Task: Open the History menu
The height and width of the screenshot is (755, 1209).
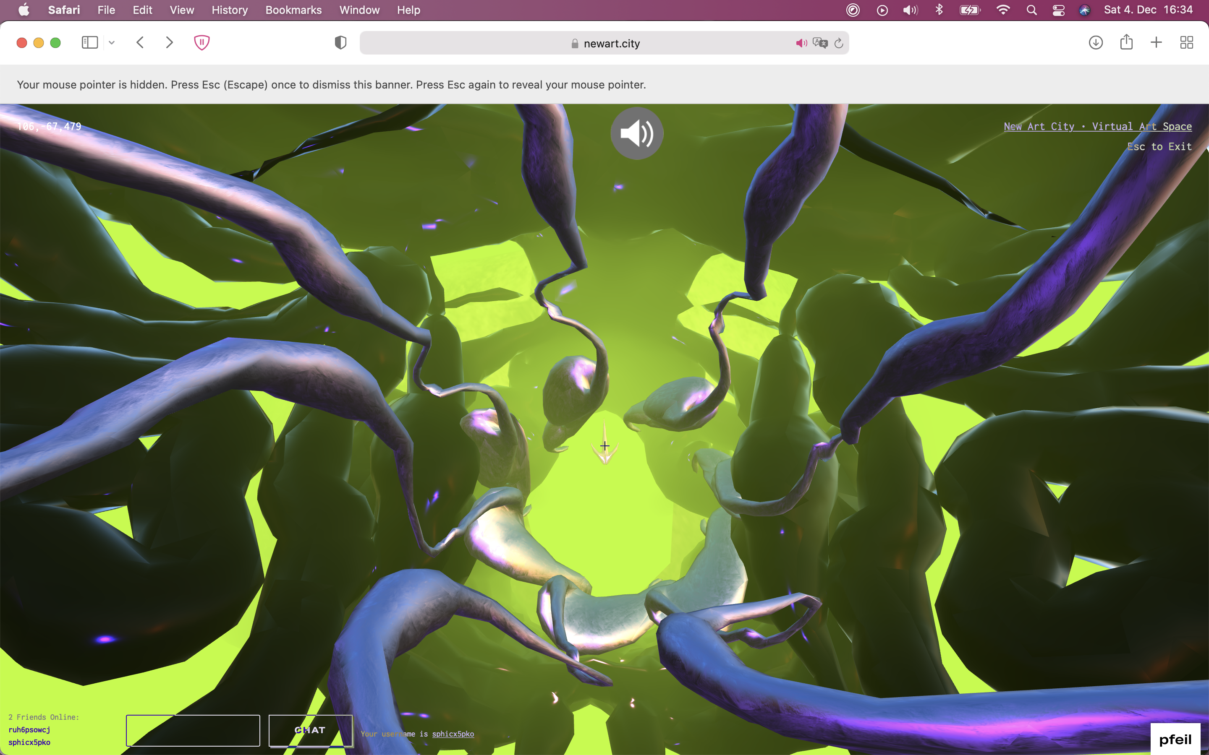Action: 230,10
